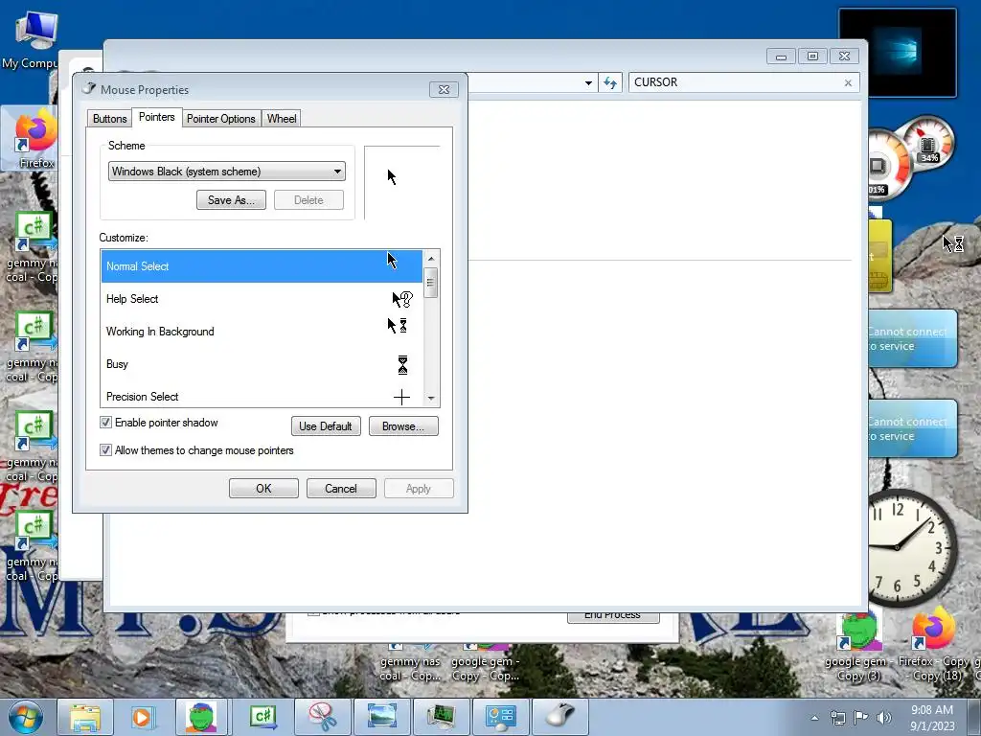The image size is (981, 736).
Task: Click the Mouse Properties taskbar icon
Action: (559, 717)
